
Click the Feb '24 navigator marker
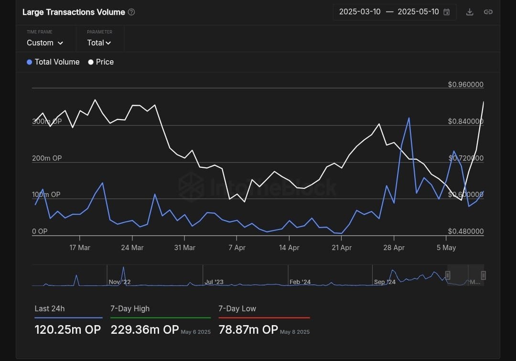(300, 282)
